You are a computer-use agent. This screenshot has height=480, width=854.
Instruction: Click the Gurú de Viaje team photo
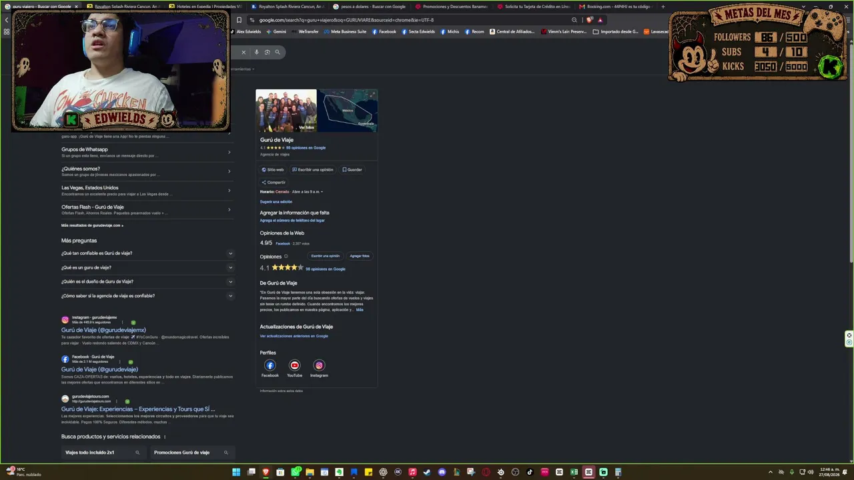coord(286,111)
